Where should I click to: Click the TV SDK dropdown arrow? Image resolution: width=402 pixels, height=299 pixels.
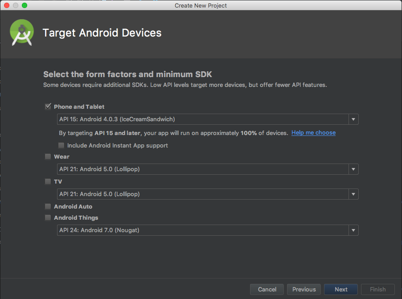click(x=353, y=194)
